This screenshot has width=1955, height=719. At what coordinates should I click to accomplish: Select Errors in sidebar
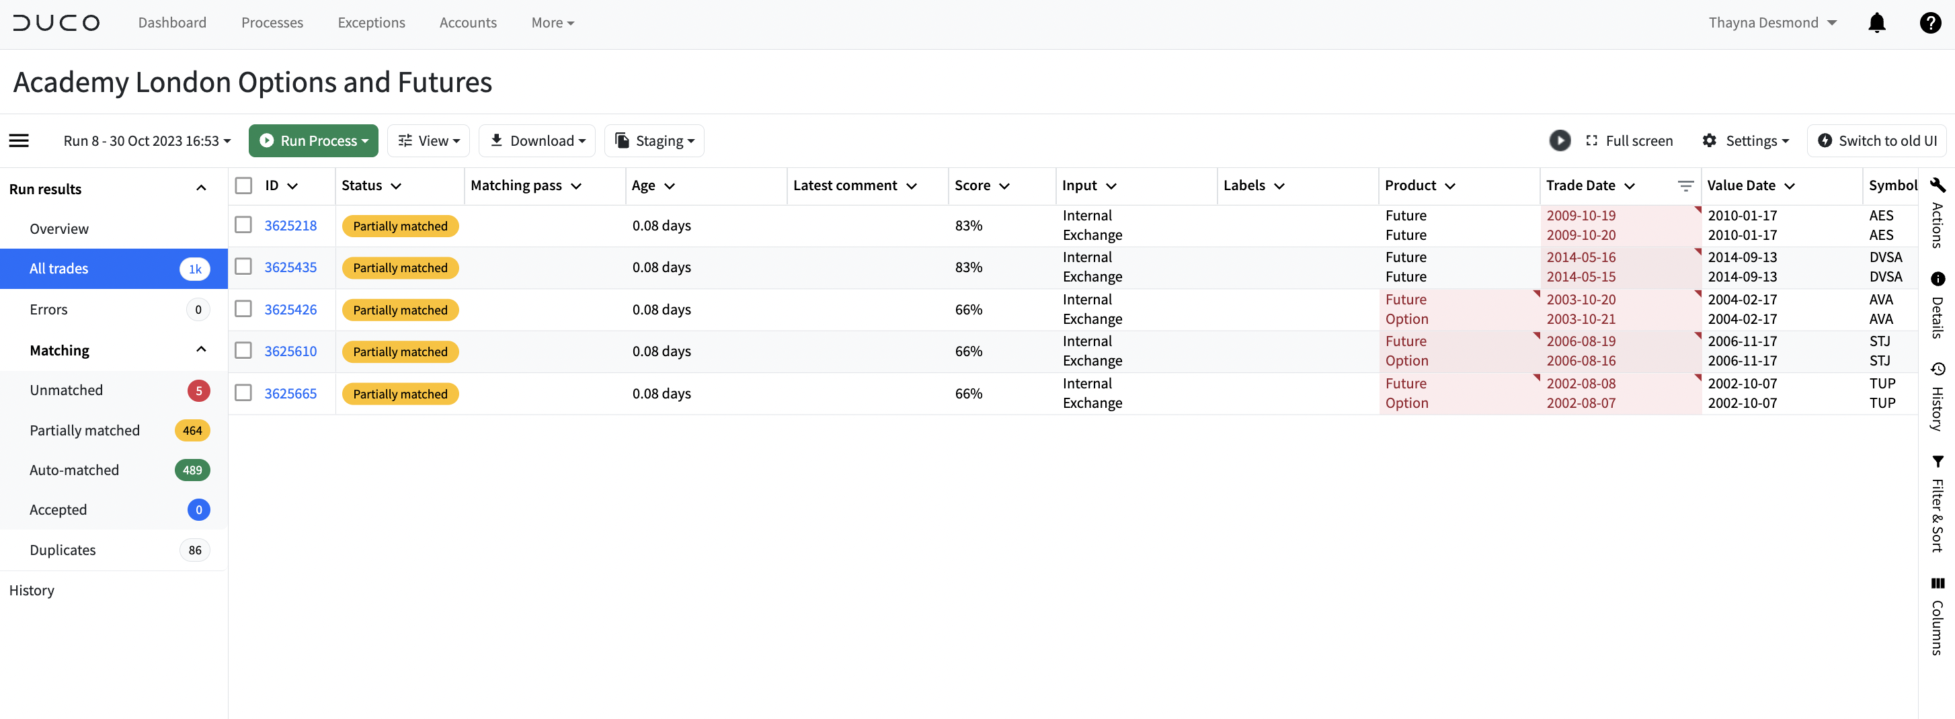114,310
